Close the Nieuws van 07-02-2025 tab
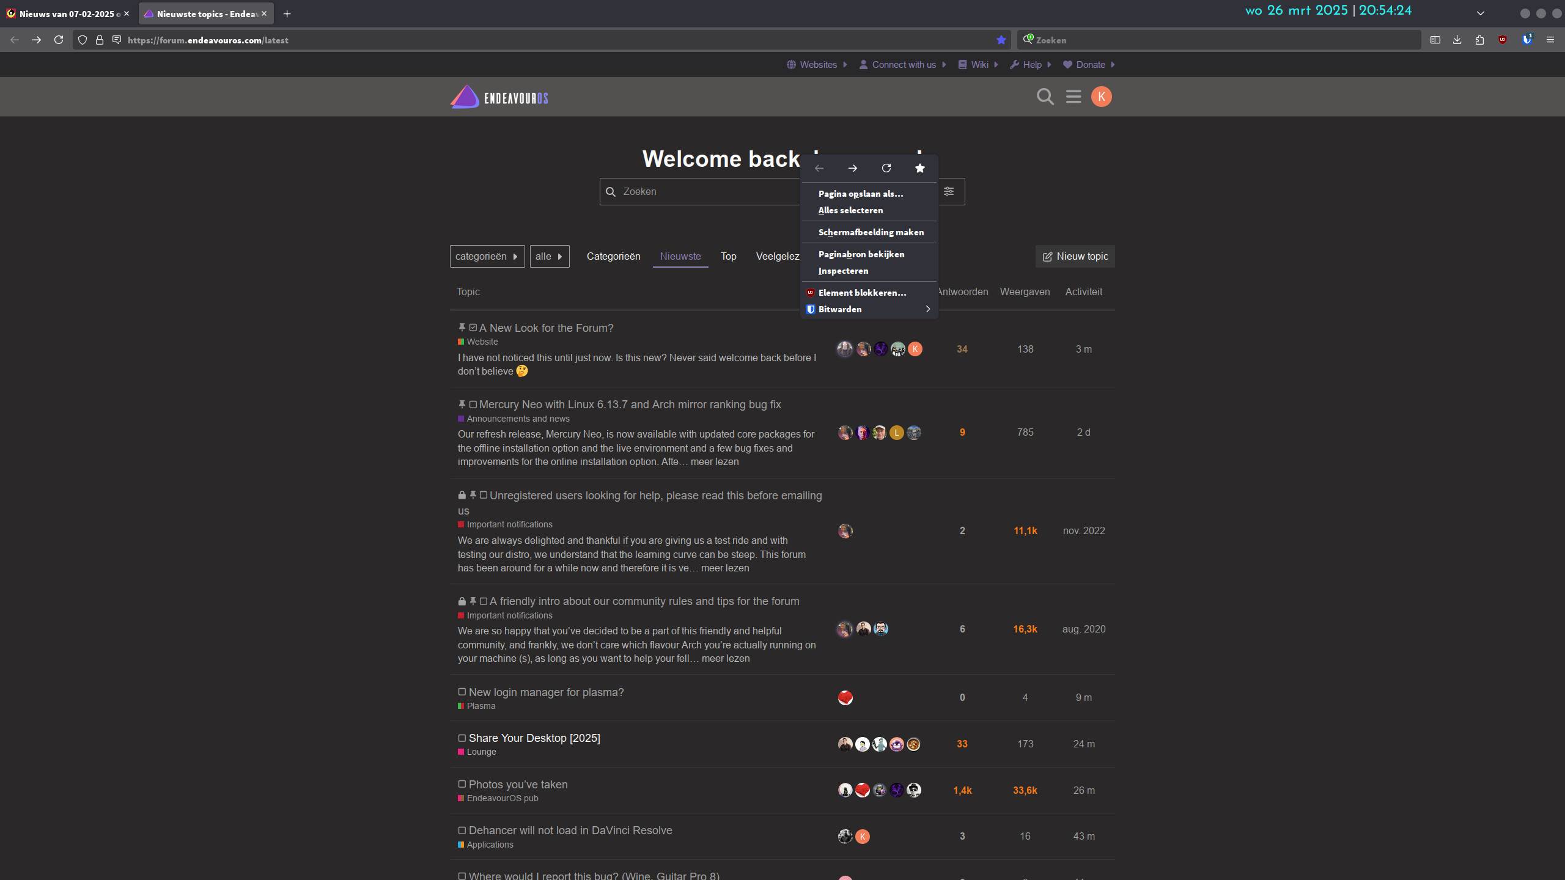The image size is (1565, 880). (x=127, y=13)
